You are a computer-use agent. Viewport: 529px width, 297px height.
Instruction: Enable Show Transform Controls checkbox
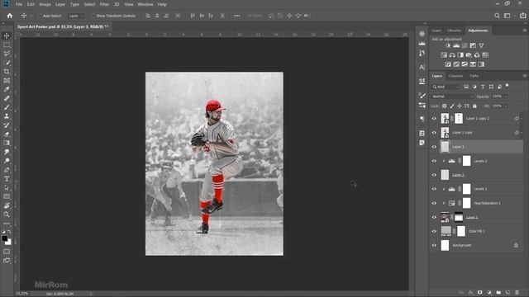93,16
